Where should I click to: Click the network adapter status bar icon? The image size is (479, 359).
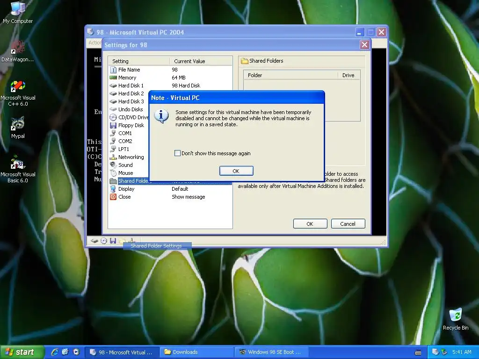pyautogui.click(x=131, y=241)
